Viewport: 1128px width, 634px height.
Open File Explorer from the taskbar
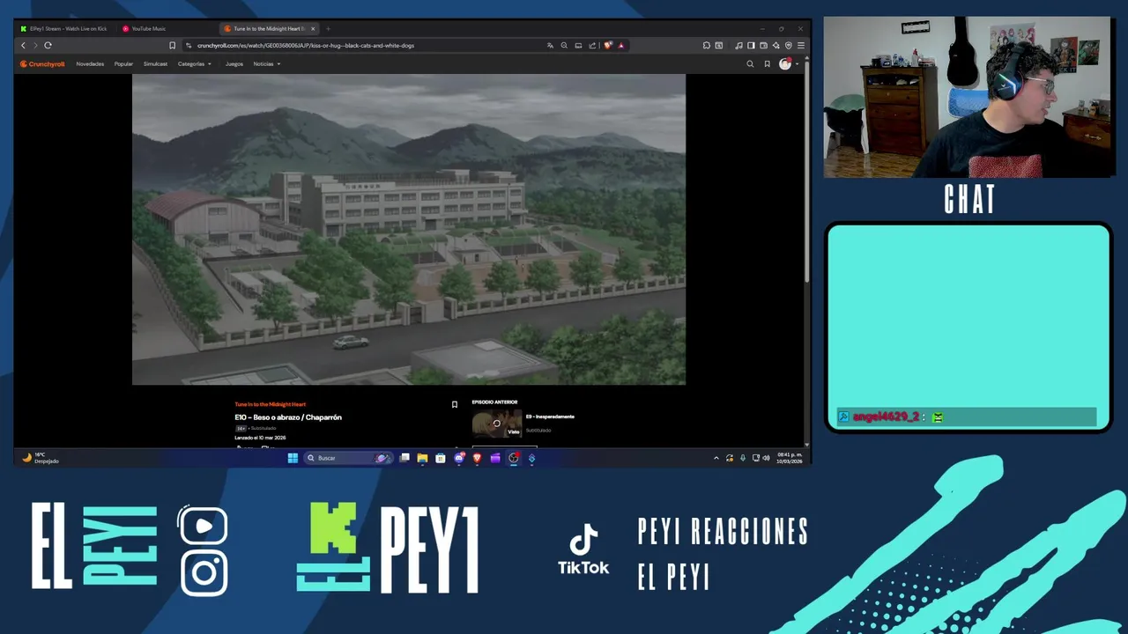[422, 458]
